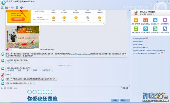The image size is (170, 103).
Task: Rate the service 非常满意
Action: pyautogui.click(x=11, y=70)
